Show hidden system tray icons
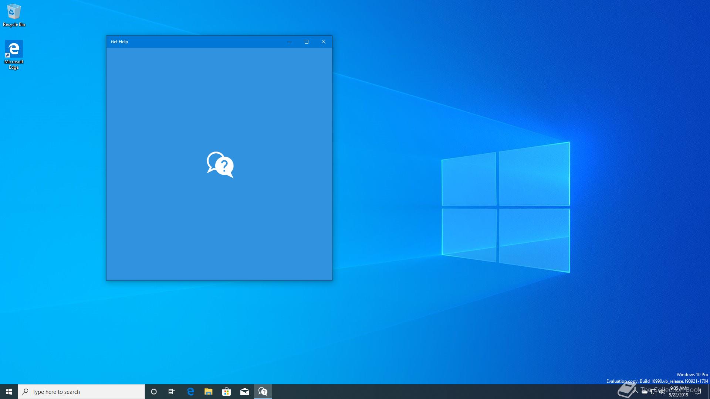 pyautogui.click(x=636, y=392)
